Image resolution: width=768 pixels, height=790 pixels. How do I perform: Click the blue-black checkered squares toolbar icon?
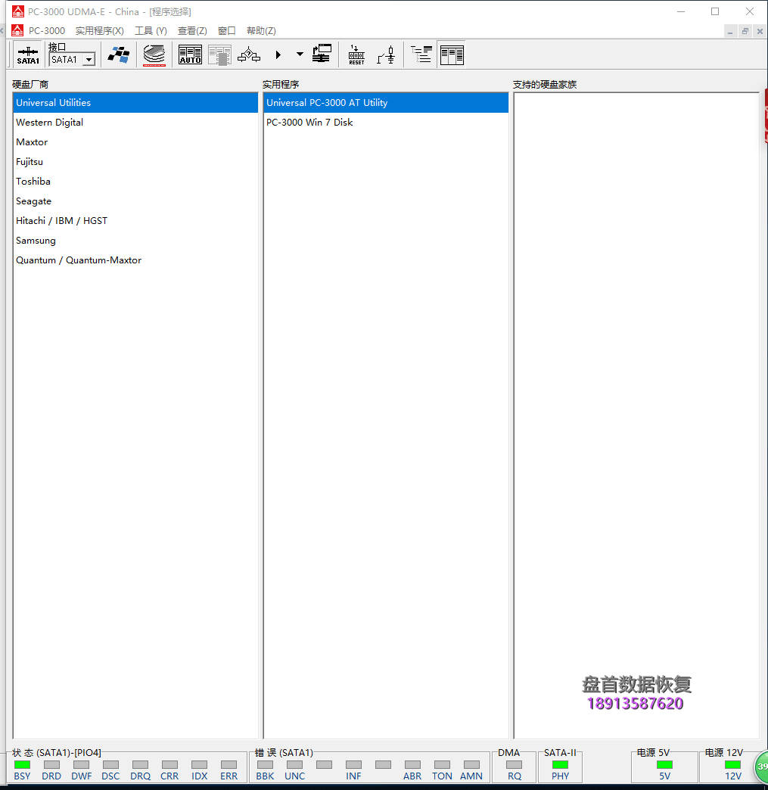pyautogui.click(x=119, y=54)
